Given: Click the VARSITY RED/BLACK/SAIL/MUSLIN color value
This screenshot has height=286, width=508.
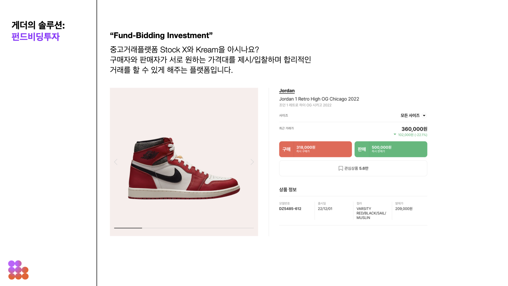Looking at the screenshot, I should (x=371, y=213).
